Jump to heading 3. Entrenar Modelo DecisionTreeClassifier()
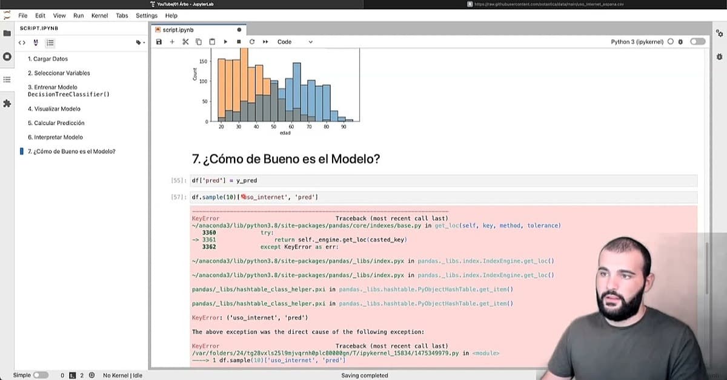 (x=68, y=91)
